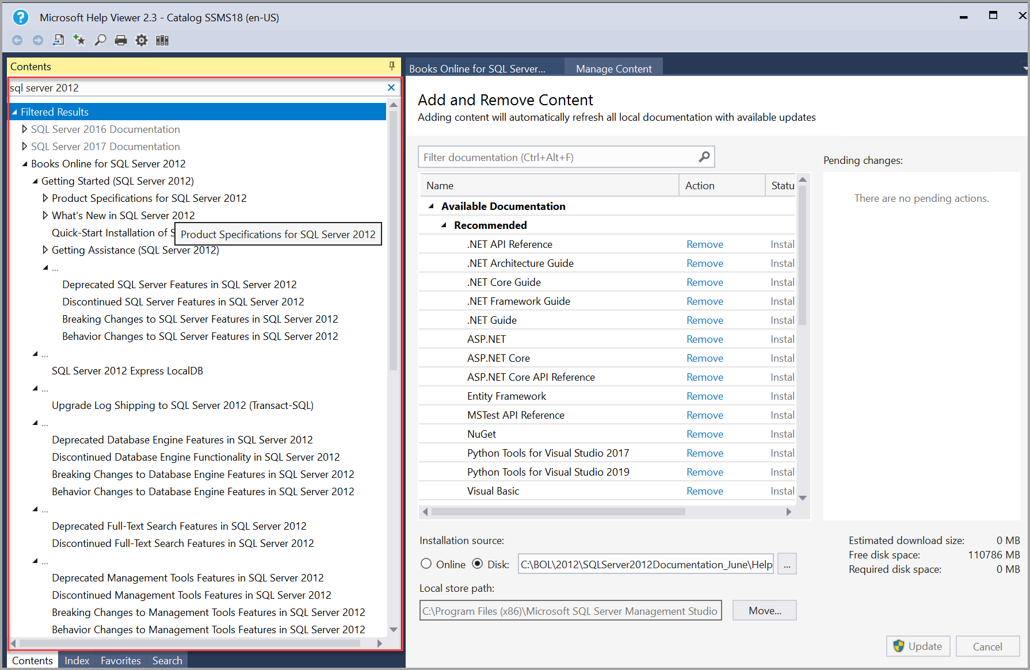The width and height of the screenshot is (1030, 670).
Task: Remove the .NET API Reference documentation
Action: pos(704,244)
